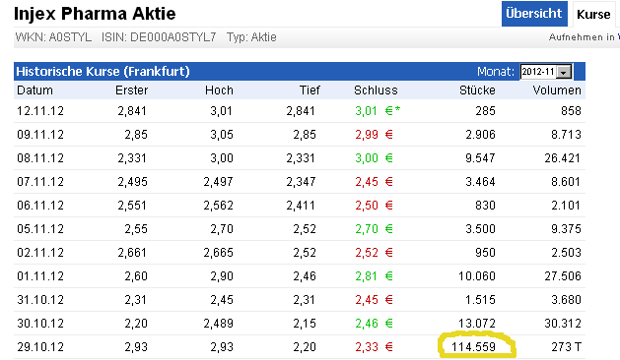This screenshot has height=360, width=620.
Task: Switch to the Übersicht tab
Action: [x=534, y=14]
